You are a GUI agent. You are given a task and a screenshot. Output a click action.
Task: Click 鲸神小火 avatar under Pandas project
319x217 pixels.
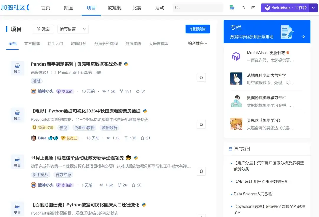tap(34, 91)
